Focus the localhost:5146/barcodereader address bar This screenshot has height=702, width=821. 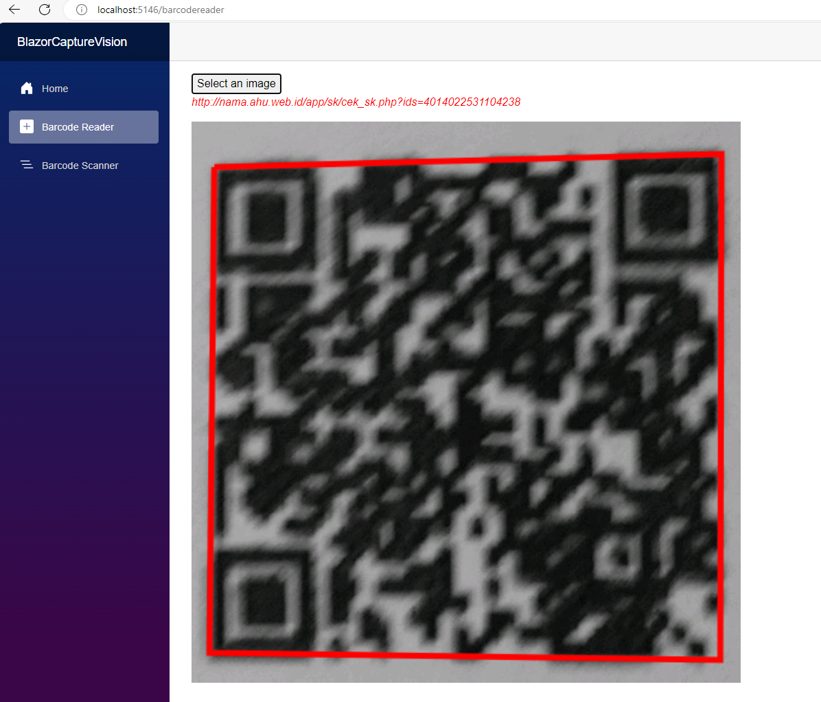tap(161, 10)
